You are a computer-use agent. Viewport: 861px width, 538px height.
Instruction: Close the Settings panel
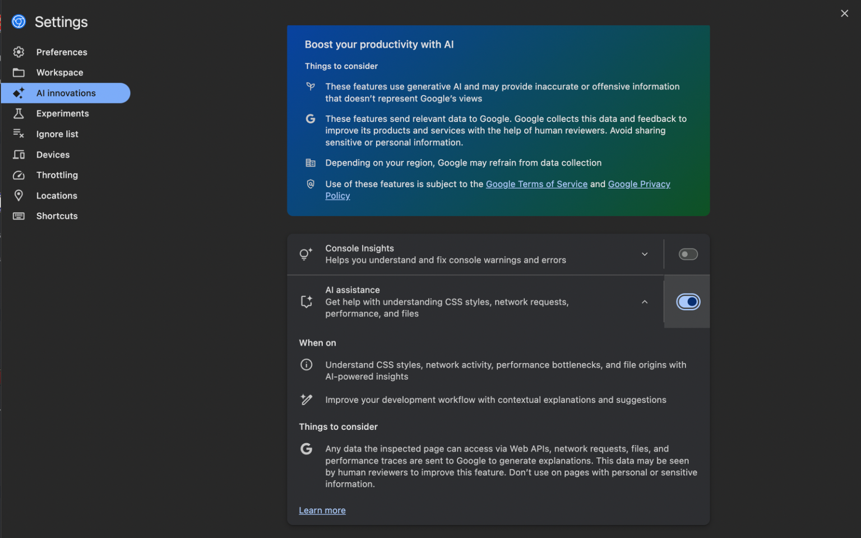[844, 13]
